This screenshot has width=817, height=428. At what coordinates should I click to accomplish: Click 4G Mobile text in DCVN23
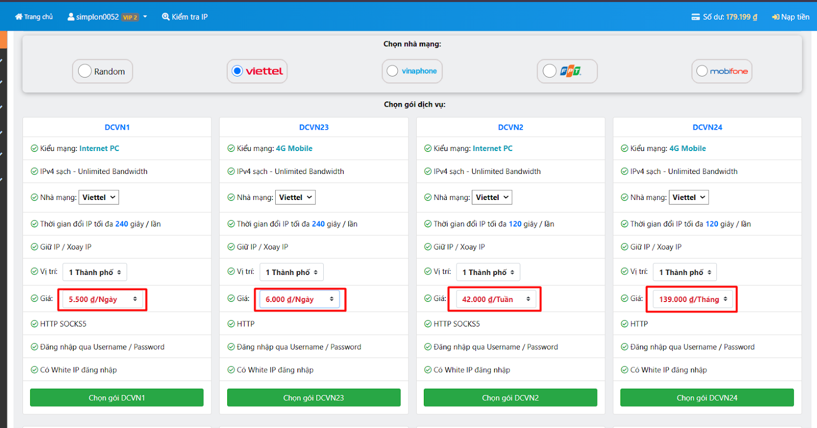[x=294, y=148]
